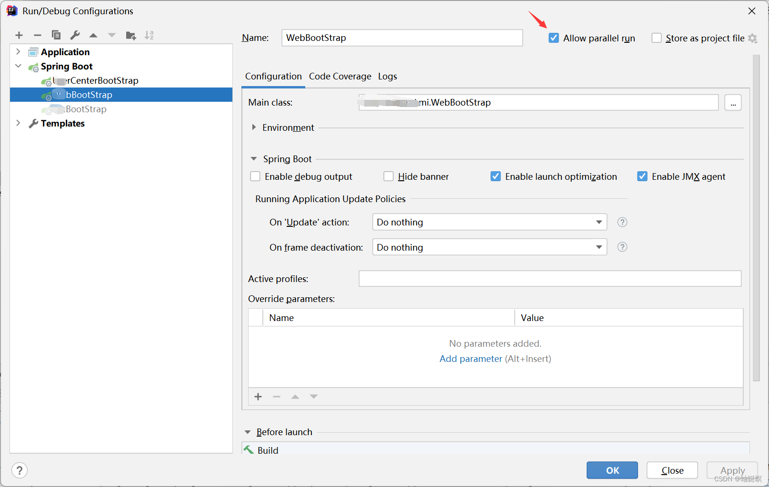Toggle Enable JMX agent checkbox

pos(642,176)
